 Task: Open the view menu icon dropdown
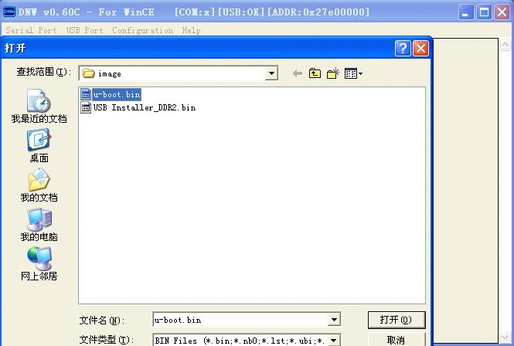point(353,73)
